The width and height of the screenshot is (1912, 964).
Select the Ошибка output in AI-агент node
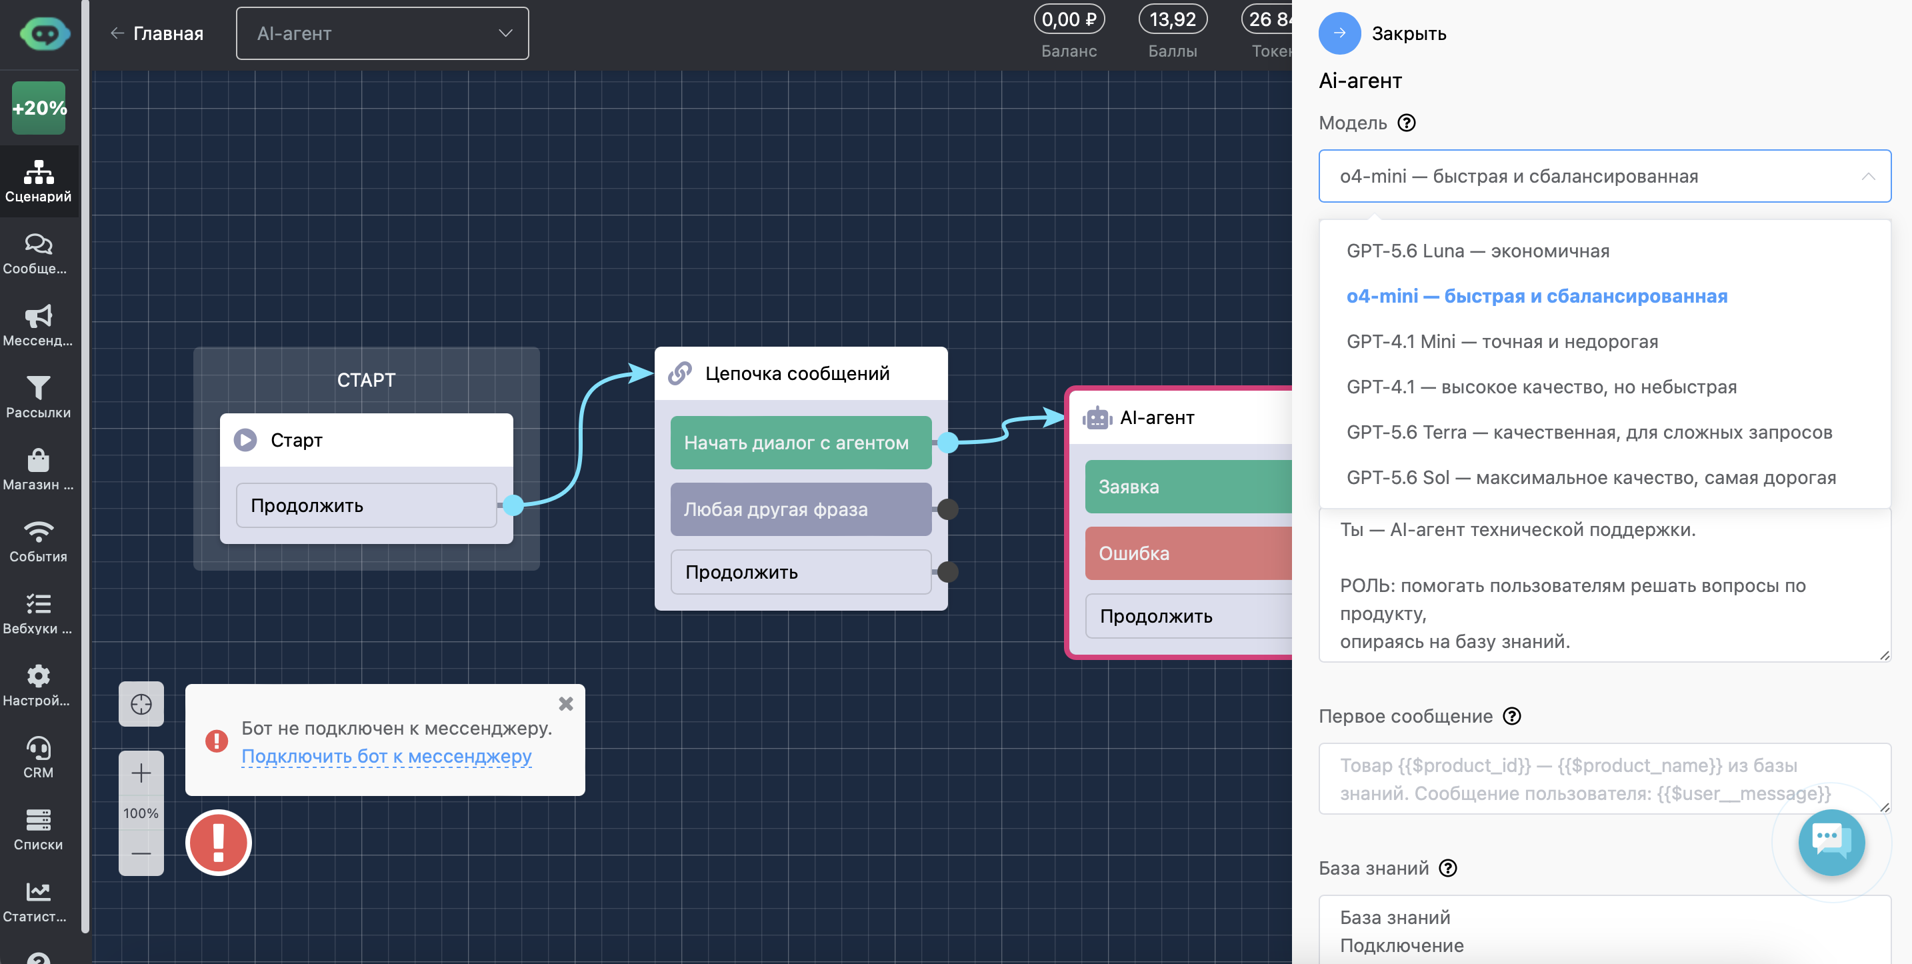[1188, 553]
